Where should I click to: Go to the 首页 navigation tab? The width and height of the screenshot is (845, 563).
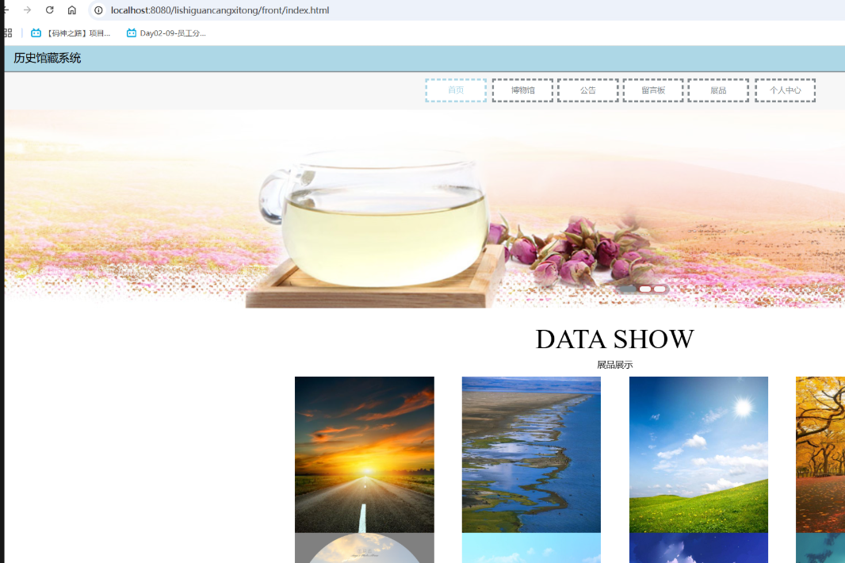[456, 90]
